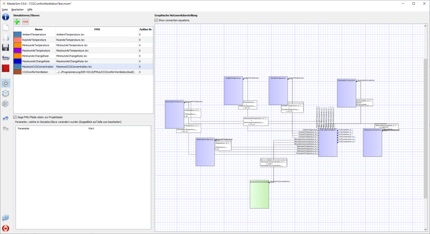Viewport: 430px width, 234px height.
Task: Click the CO2ComfortVentilation FMU path cell
Action: click(x=97, y=72)
